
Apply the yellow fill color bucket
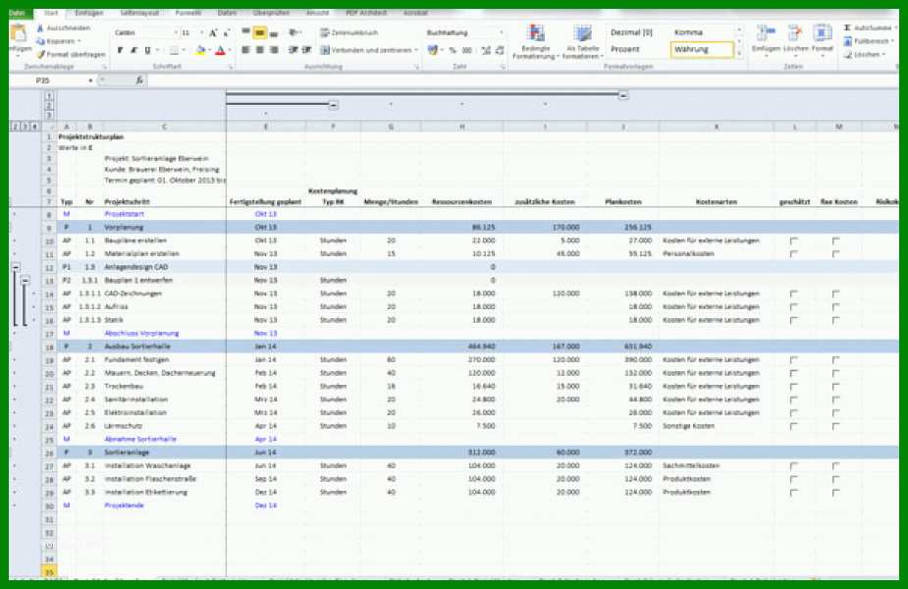point(200,50)
